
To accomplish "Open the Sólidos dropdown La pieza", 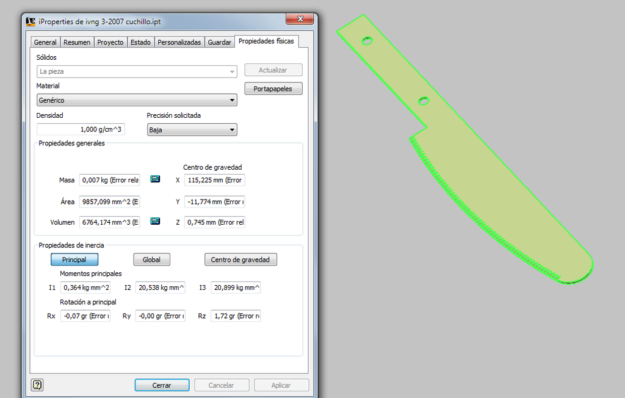I will [x=137, y=71].
